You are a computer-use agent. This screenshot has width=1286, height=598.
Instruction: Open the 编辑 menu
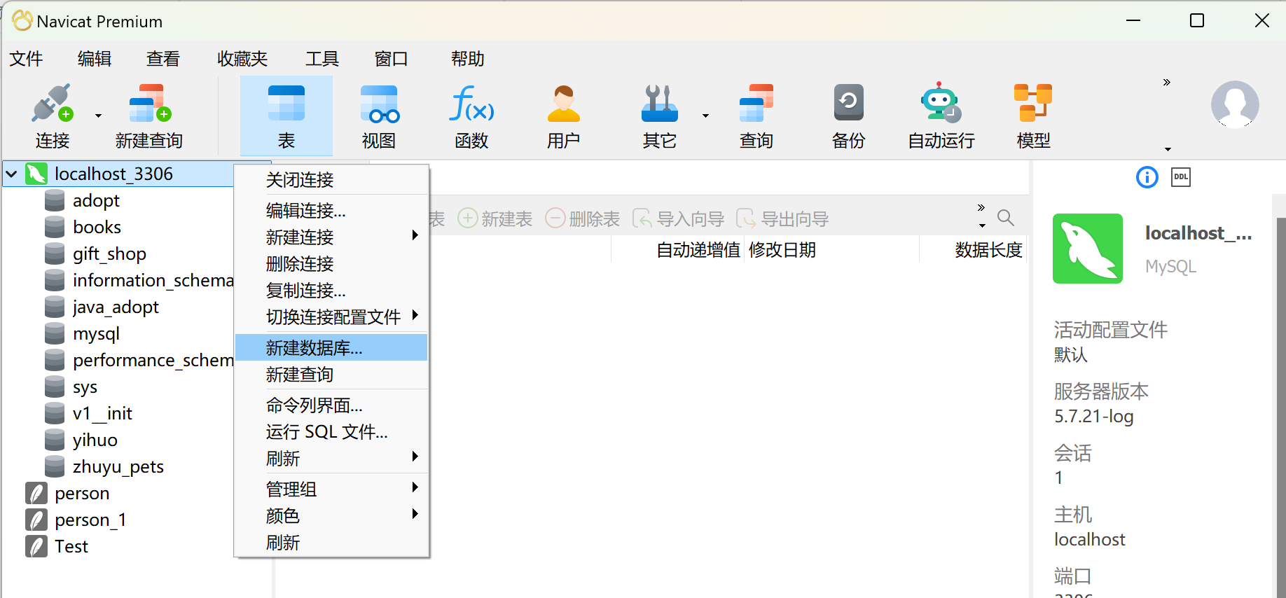pos(95,59)
